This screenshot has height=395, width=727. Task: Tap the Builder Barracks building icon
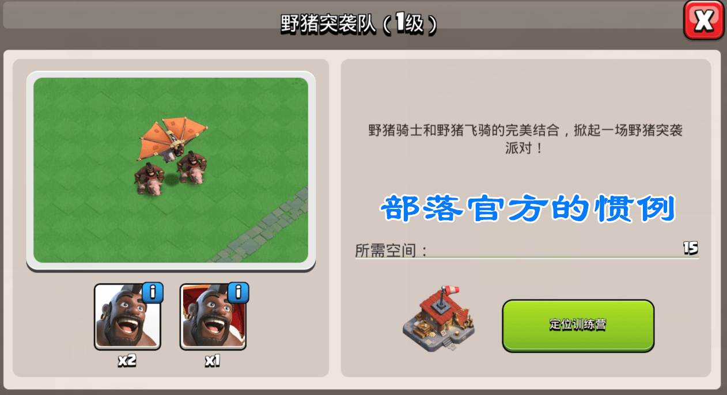[x=440, y=318]
